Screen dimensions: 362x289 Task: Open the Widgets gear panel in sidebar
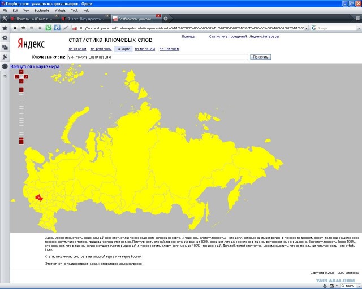click(x=5, y=38)
